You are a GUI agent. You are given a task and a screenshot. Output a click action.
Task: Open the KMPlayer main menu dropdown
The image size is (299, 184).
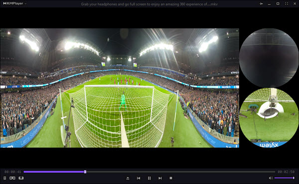coord(14,3)
